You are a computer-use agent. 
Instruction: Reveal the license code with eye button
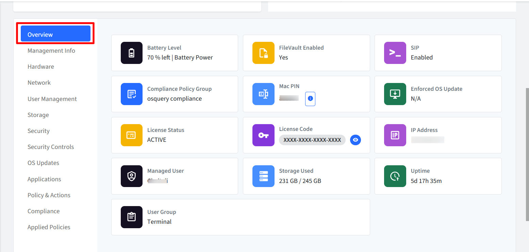pos(356,140)
